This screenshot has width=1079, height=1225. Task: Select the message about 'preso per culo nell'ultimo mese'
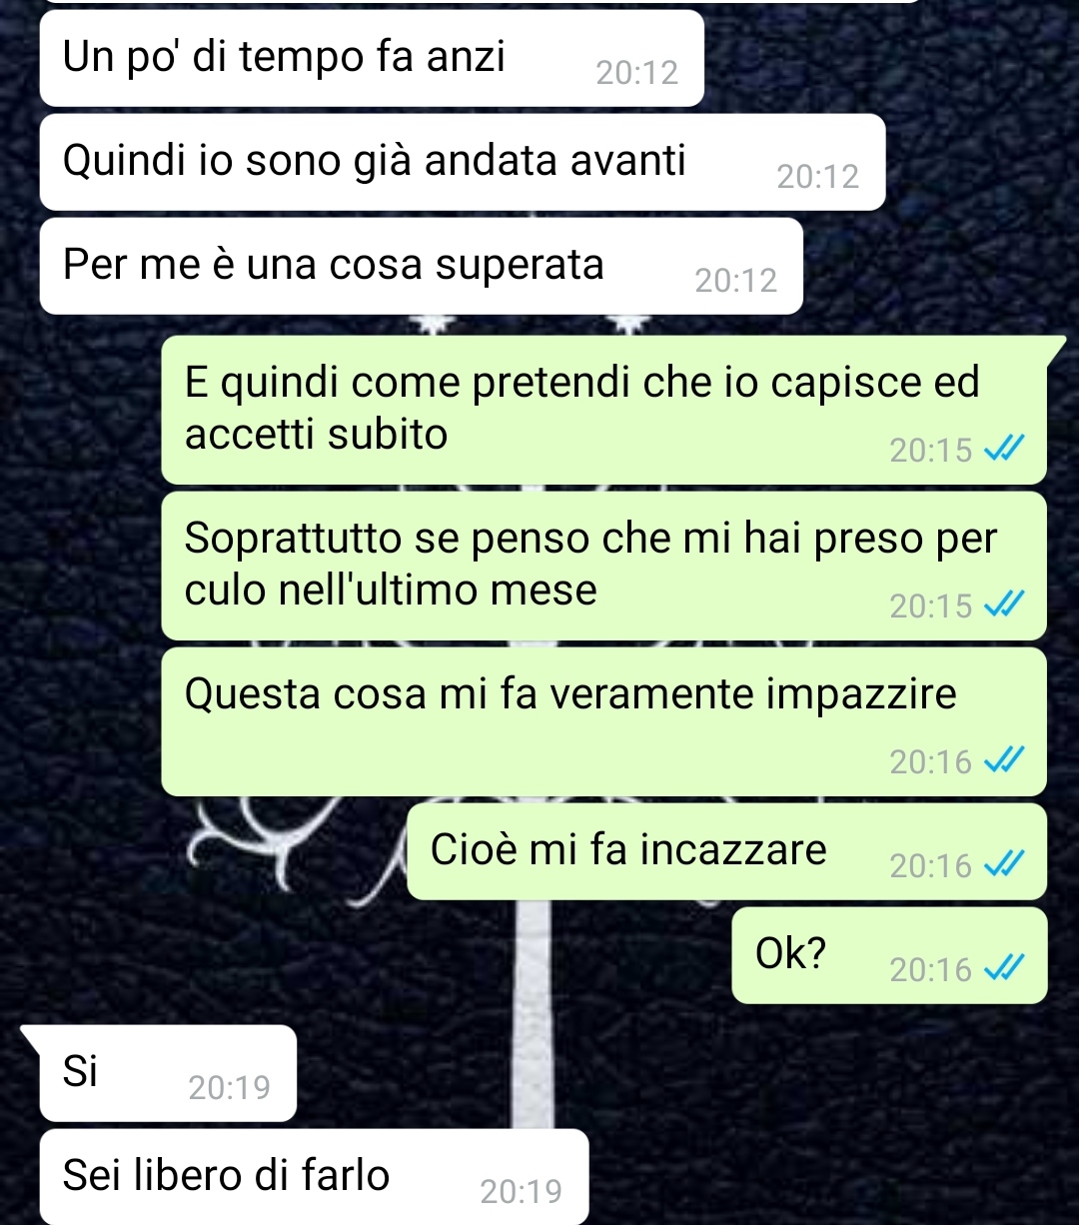coord(603,566)
